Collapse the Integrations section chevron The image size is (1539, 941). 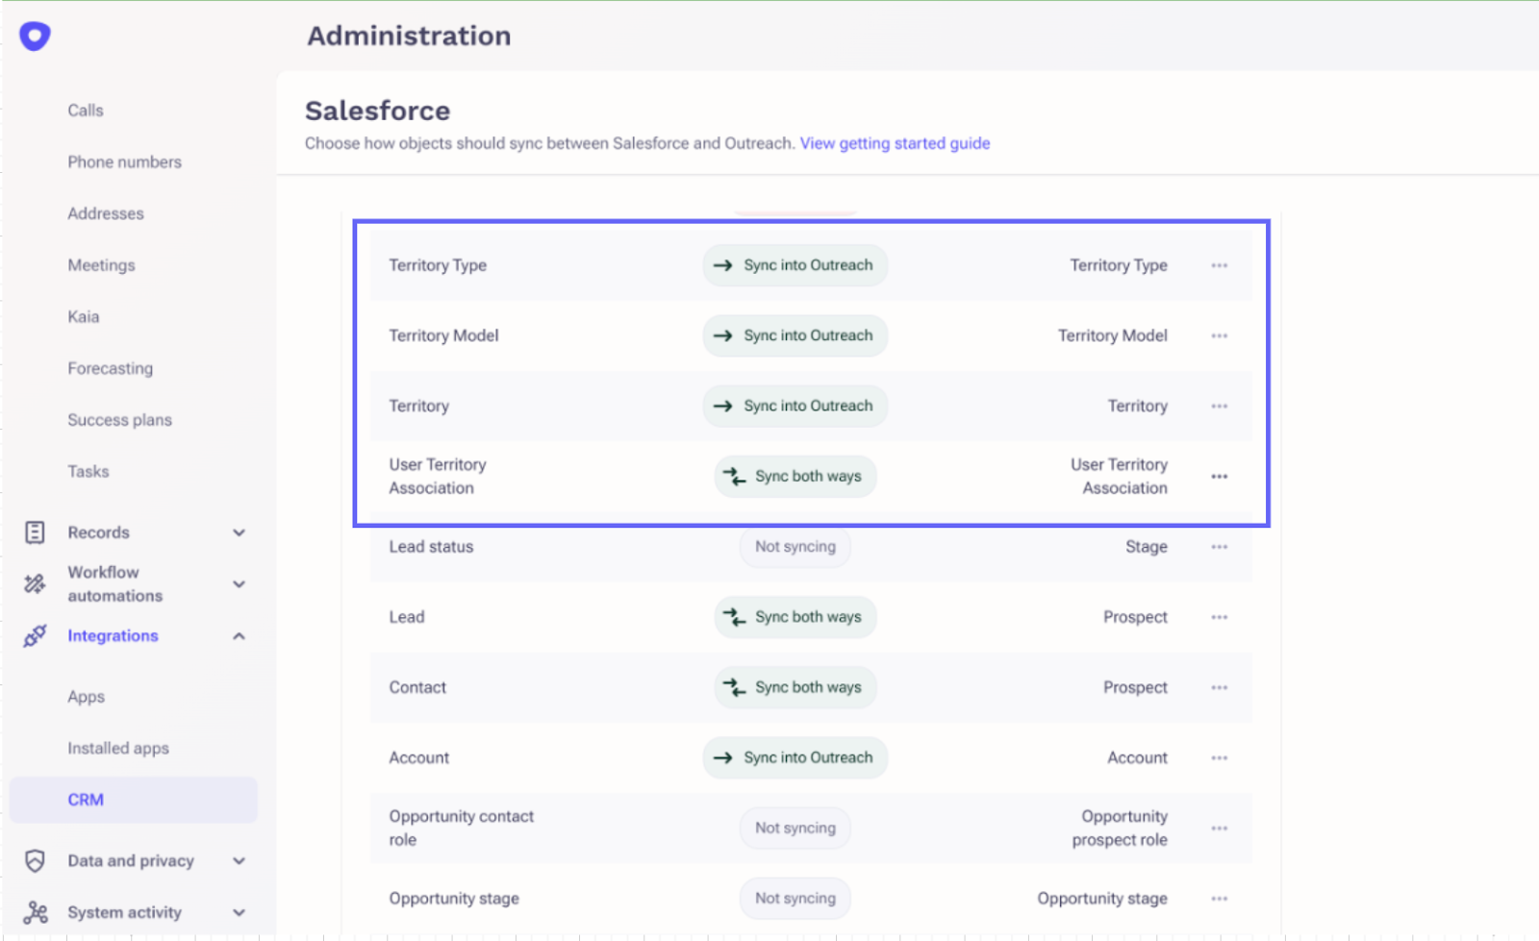pos(240,635)
